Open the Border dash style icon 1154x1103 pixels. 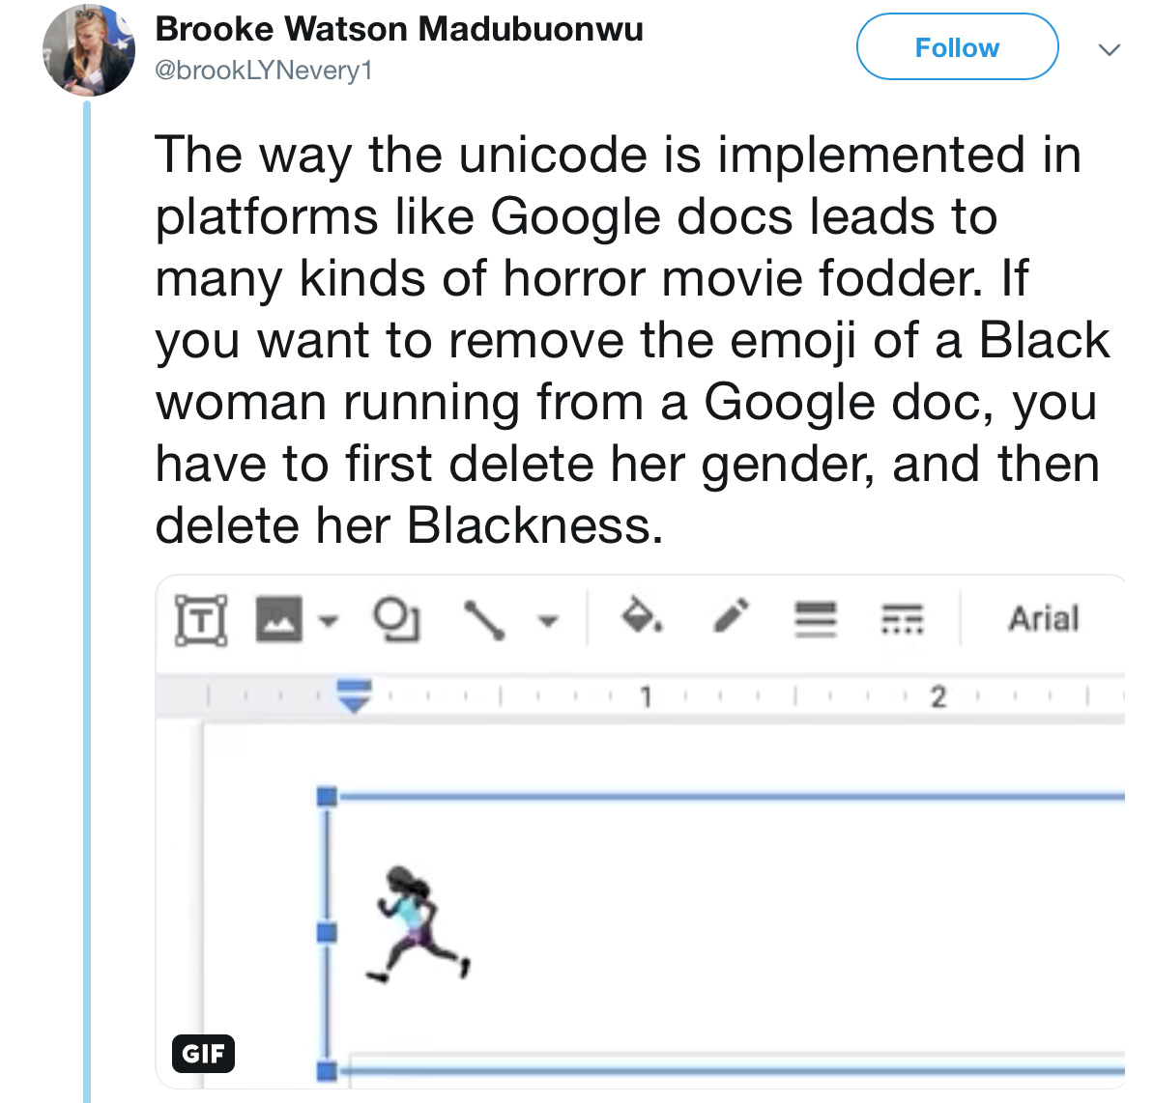coord(903,619)
